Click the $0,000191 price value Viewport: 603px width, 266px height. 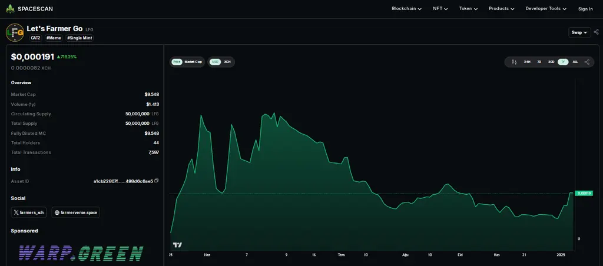(x=32, y=57)
